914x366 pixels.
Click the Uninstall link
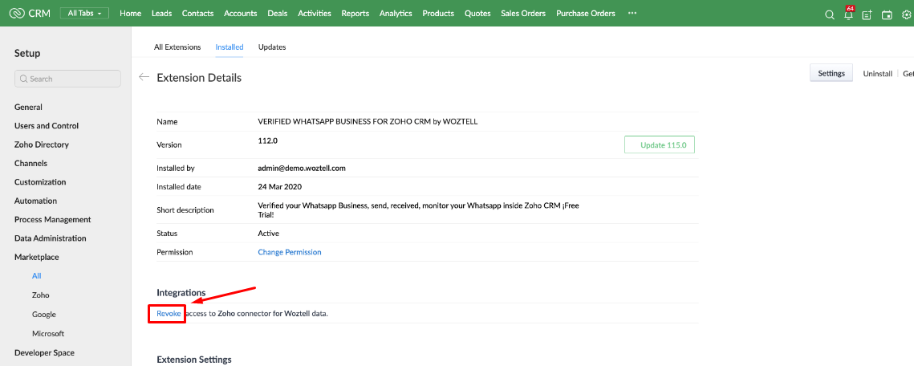coord(877,74)
